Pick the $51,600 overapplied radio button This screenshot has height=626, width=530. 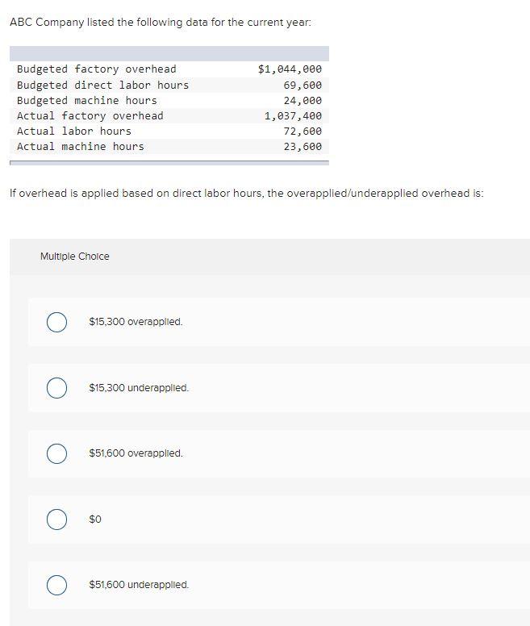coord(56,453)
